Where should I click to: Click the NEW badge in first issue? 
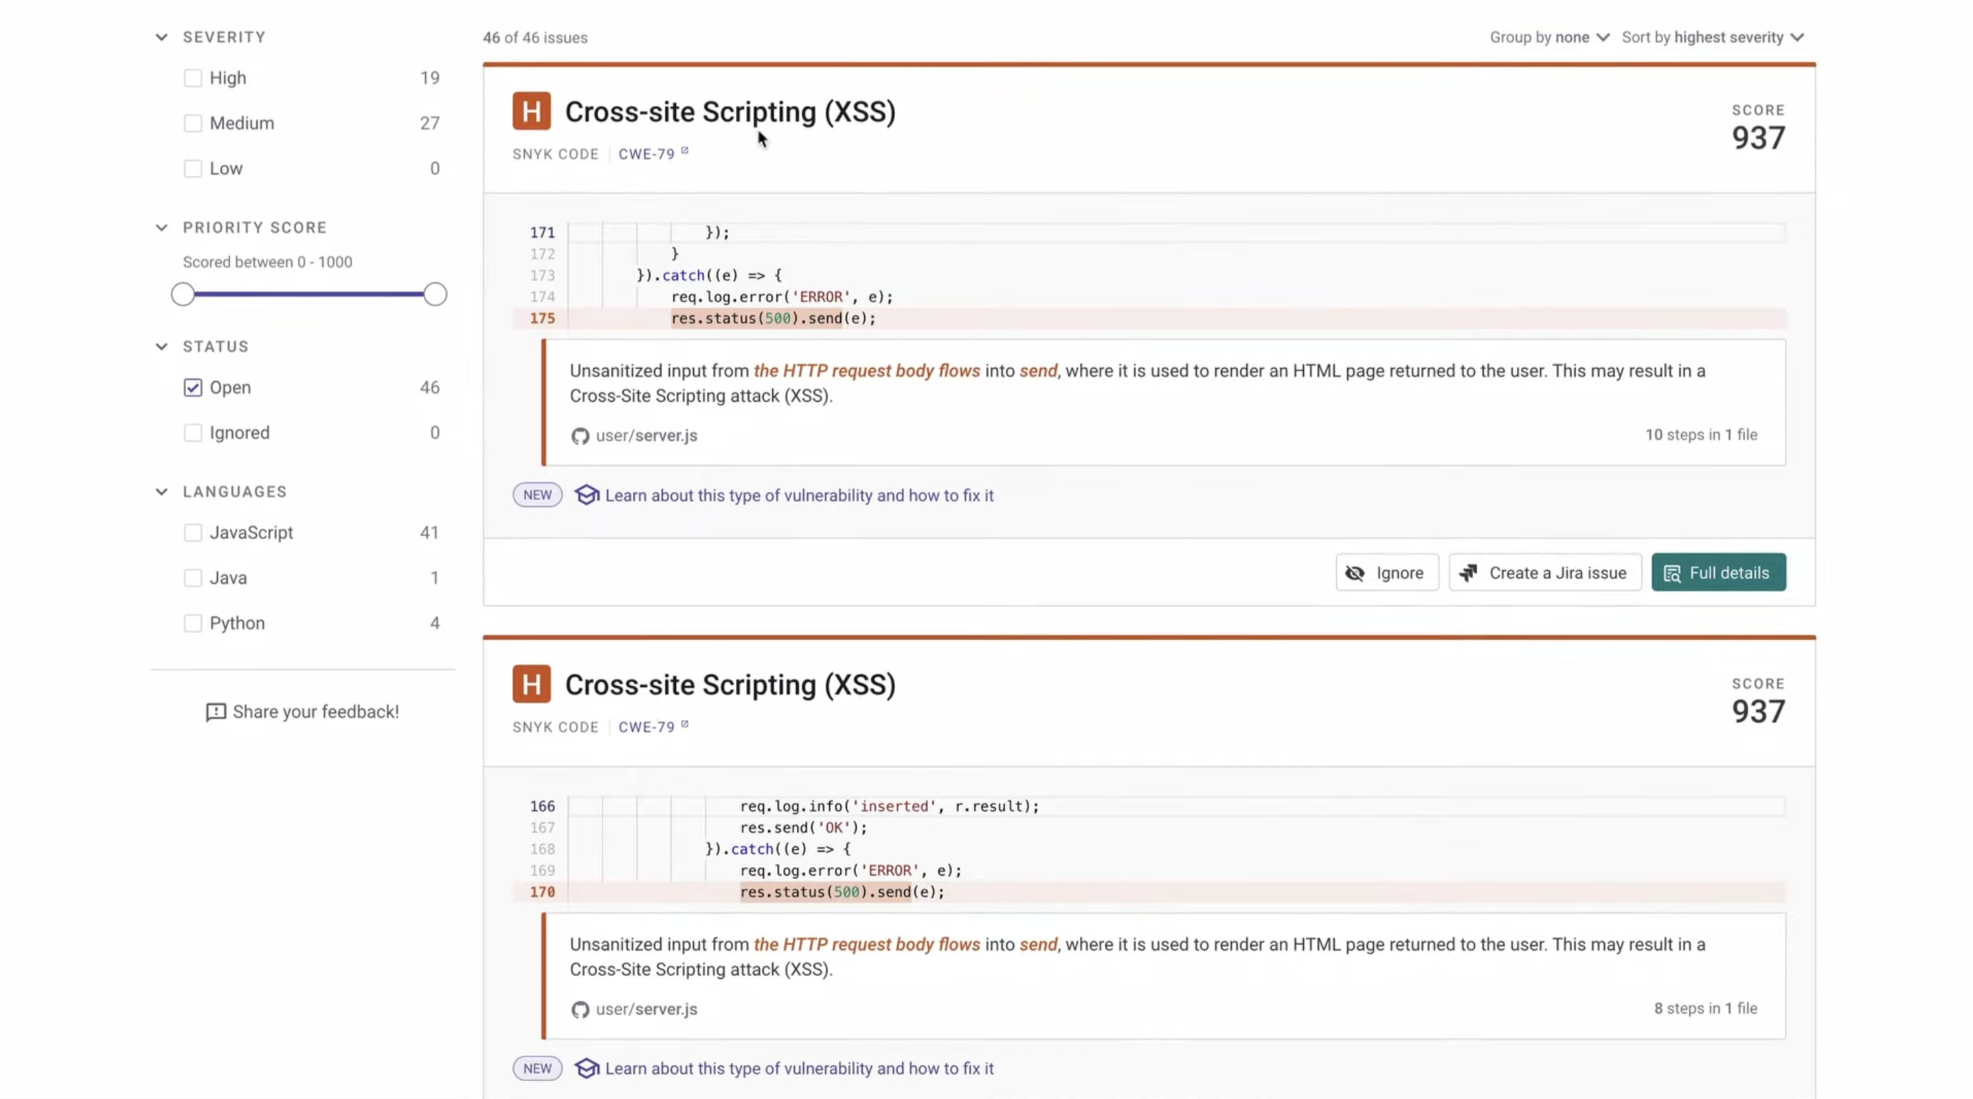[x=537, y=495]
